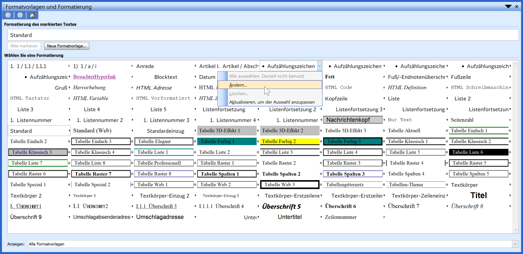
Task: Apply the HTML Definition style
Action: (x=407, y=87)
